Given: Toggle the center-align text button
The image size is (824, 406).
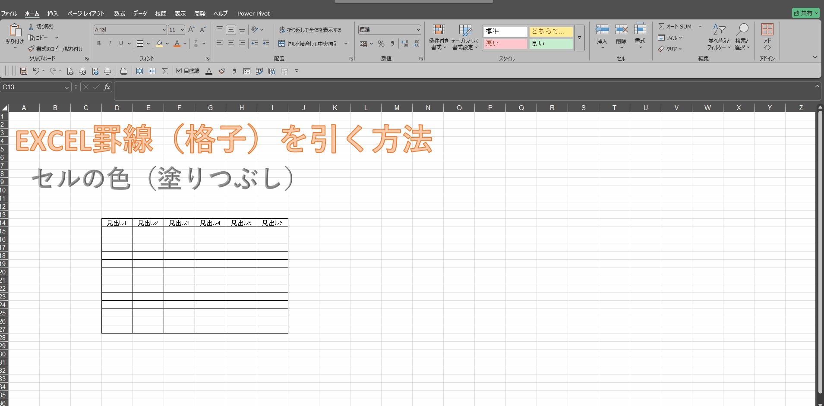Looking at the screenshot, I should [231, 44].
